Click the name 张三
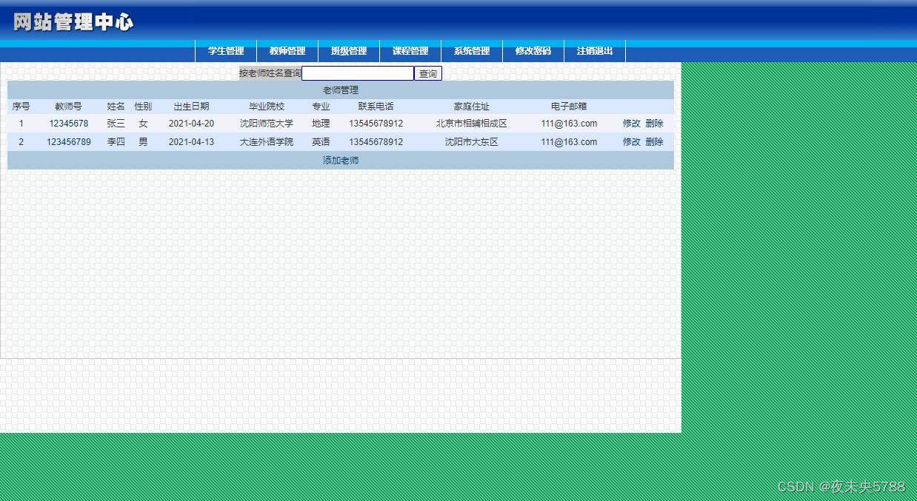917x501 pixels. [x=116, y=124]
